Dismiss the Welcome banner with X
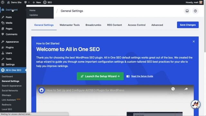This screenshot has height=116, width=206. 194,42
